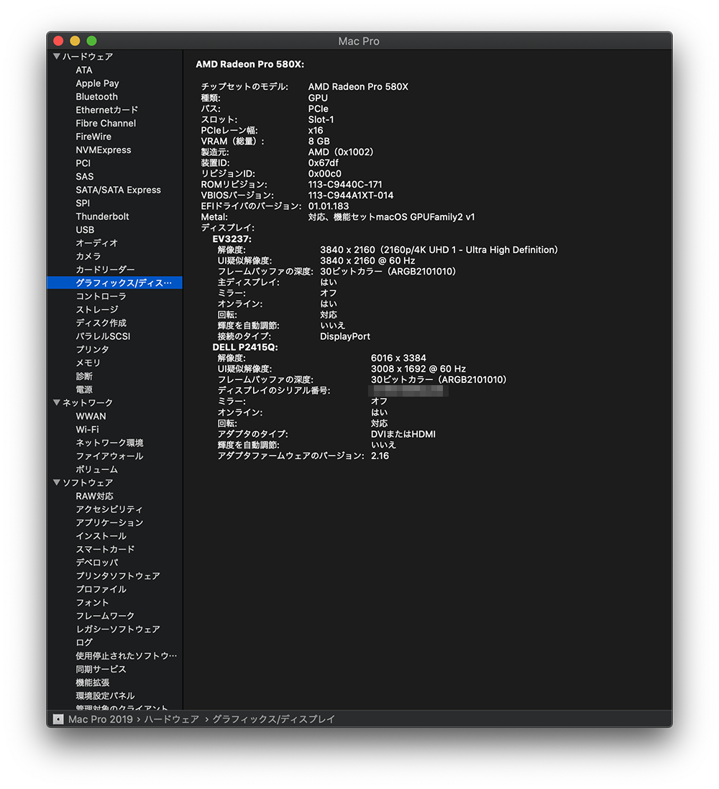The image size is (719, 789).
Task: Click the DELL P2415Q display heading
Action: point(245,347)
